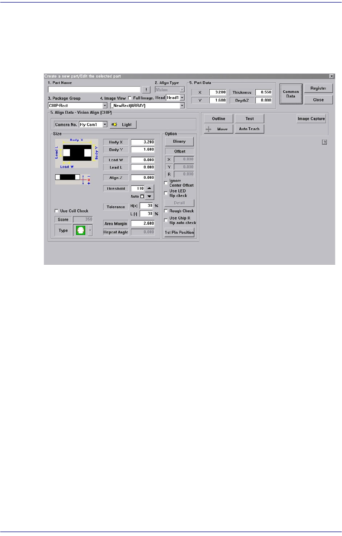Click the Thickness field 0.550

[x=263, y=92]
